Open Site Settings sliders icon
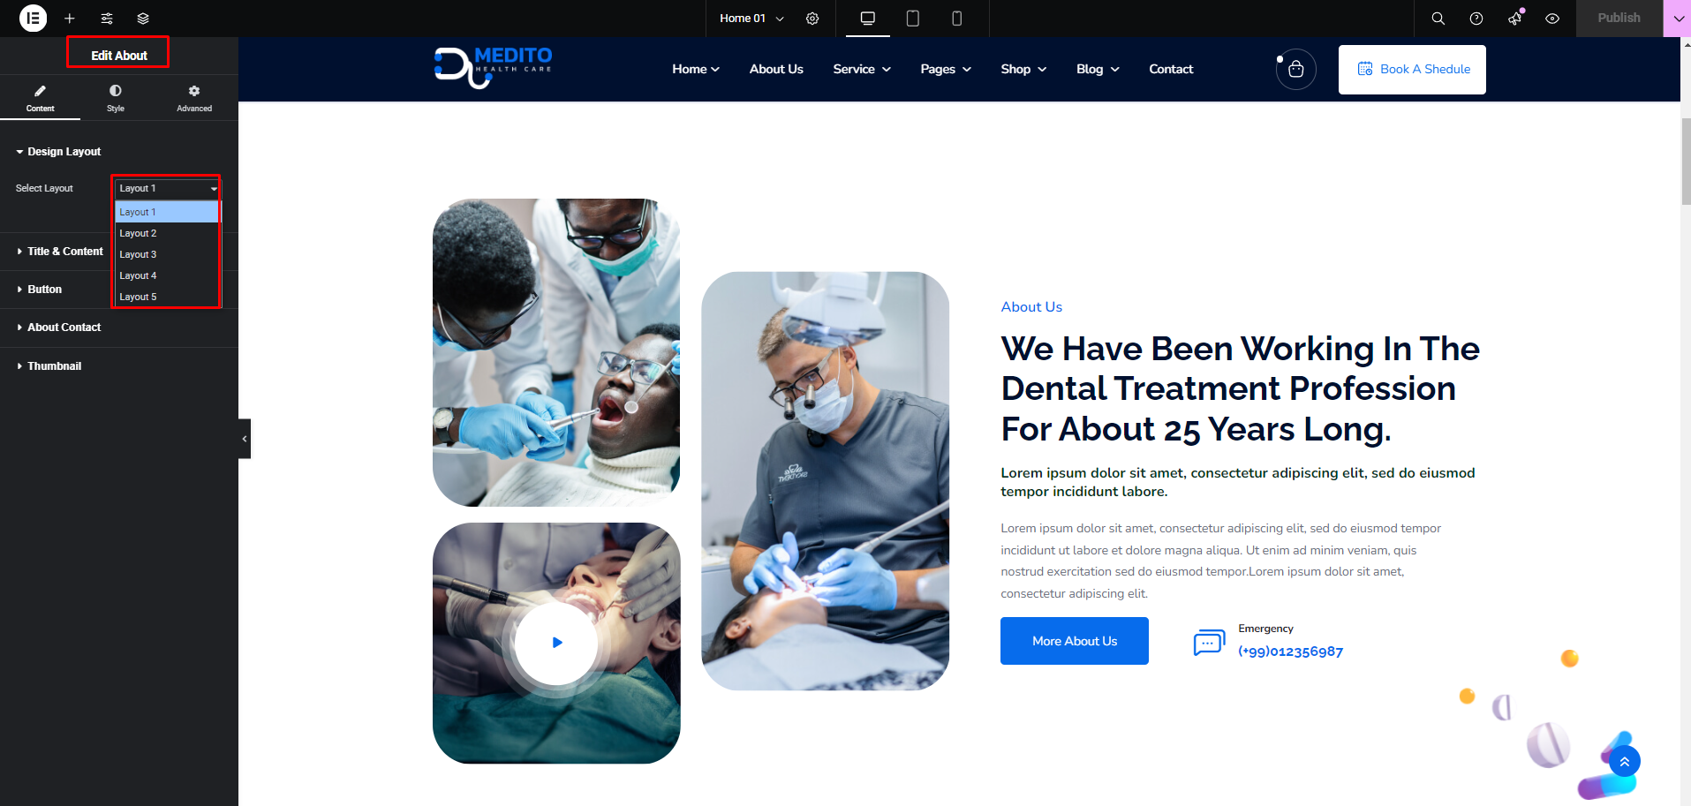 107,19
